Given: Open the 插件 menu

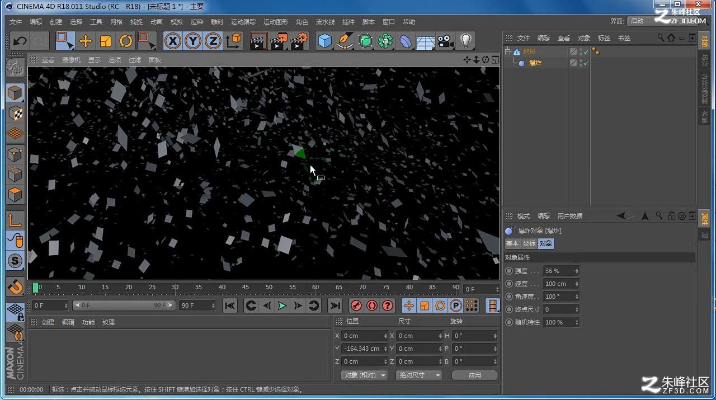Looking at the screenshot, I should pos(348,22).
